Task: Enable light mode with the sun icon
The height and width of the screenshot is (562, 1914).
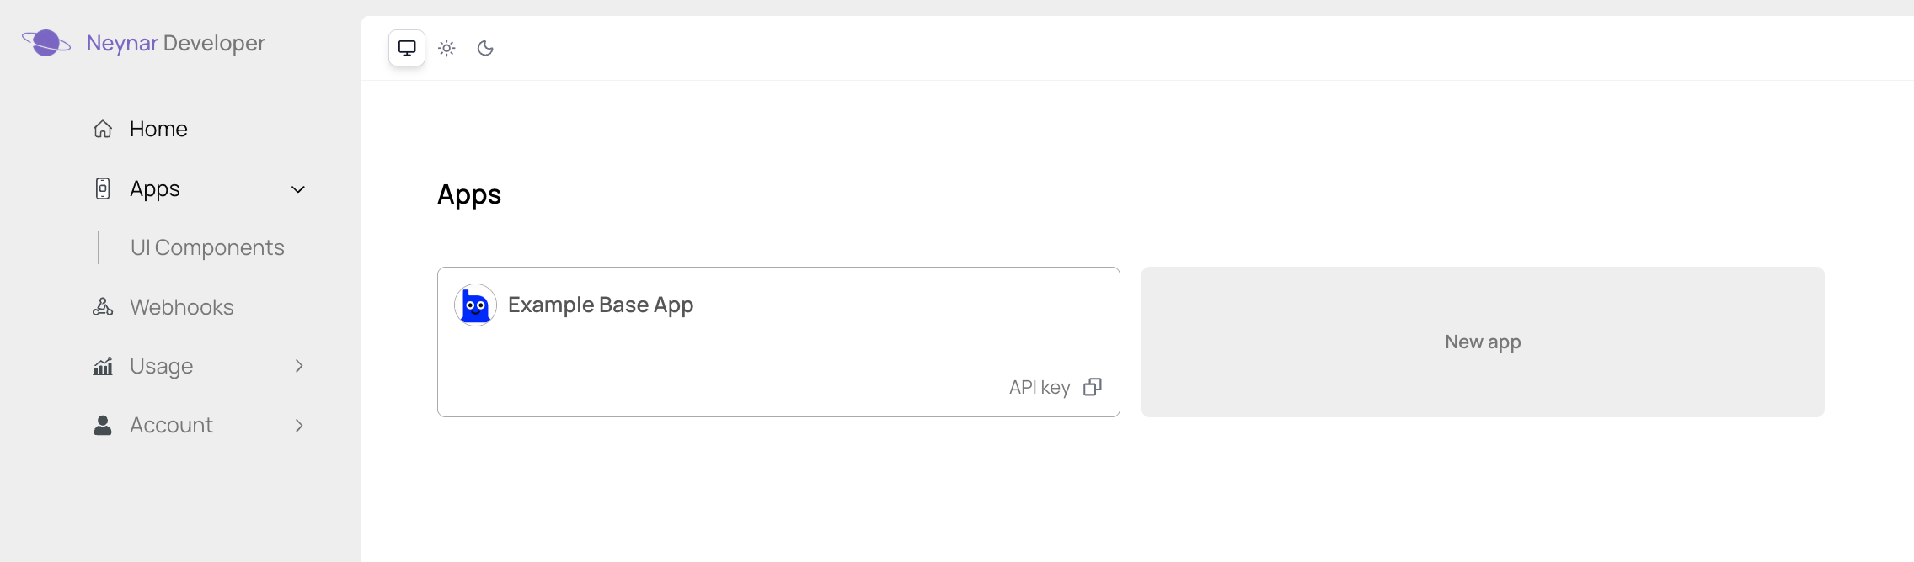Action: (x=446, y=47)
